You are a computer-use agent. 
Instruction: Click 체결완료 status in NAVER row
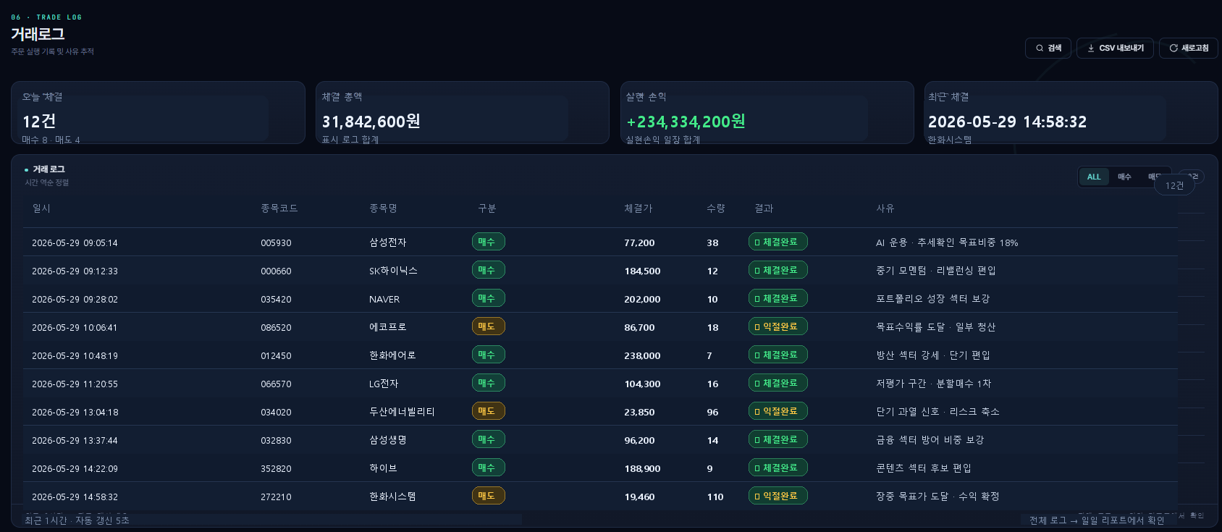pos(778,298)
